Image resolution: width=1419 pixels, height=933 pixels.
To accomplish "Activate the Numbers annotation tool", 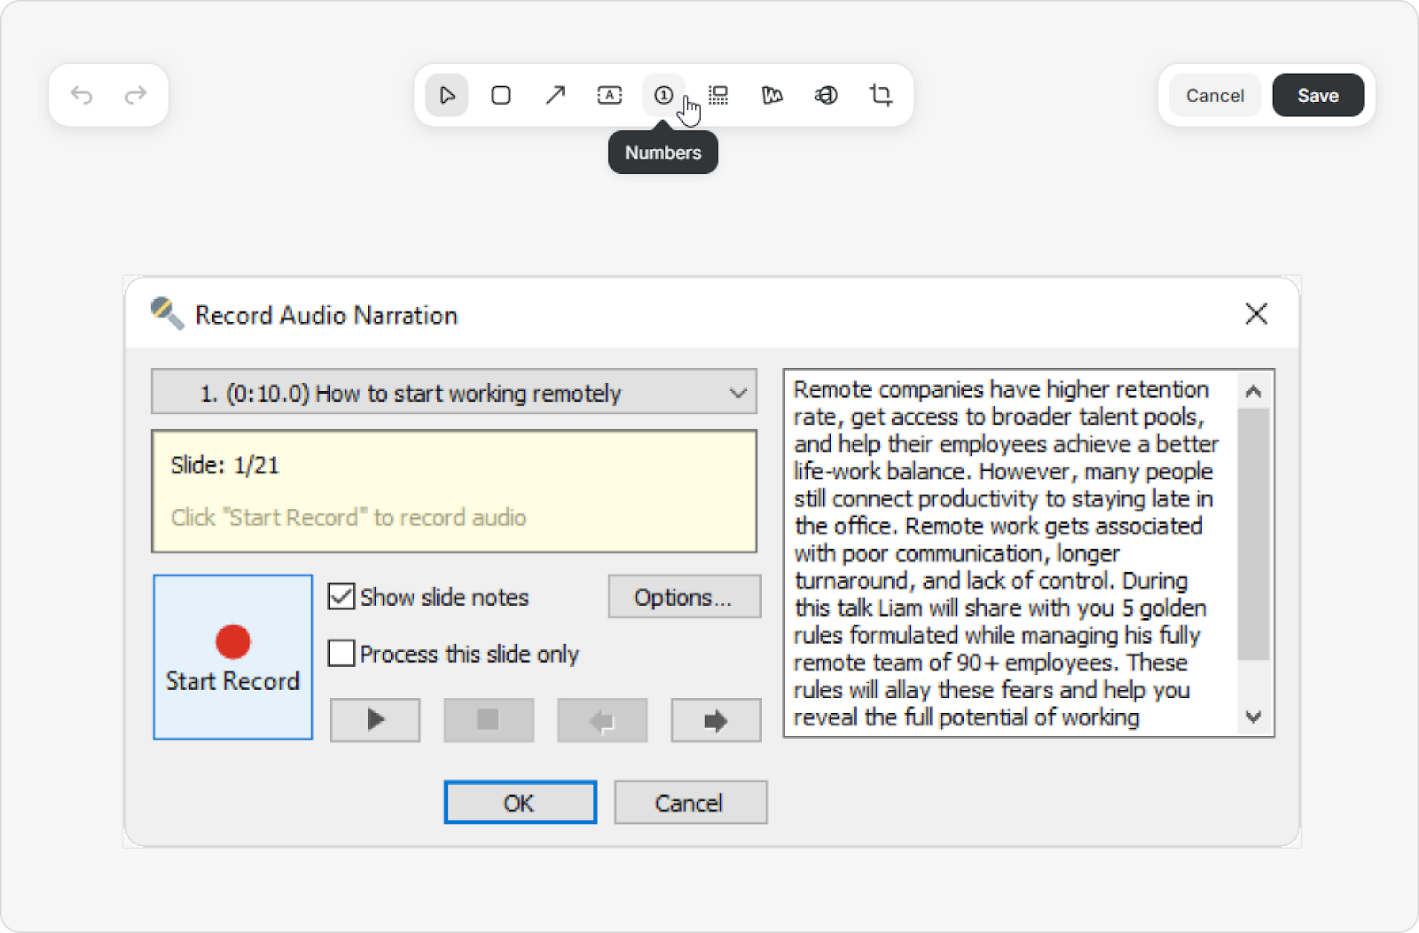I will click(663, 95).
